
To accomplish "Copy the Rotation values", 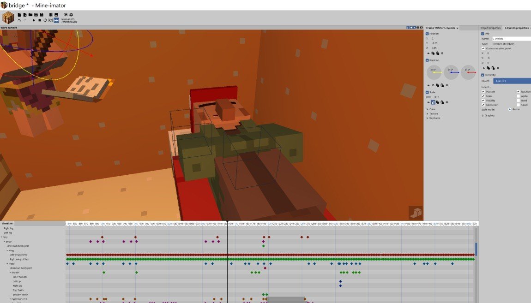I will click(x=438, y=85).
